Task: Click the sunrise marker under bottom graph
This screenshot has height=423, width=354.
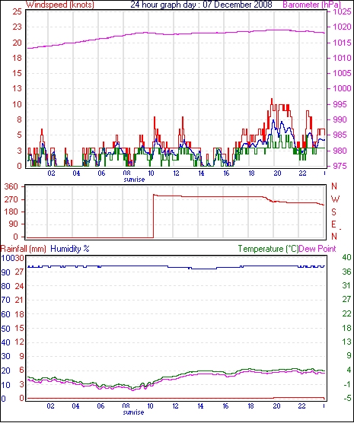Action: point(133,412)
